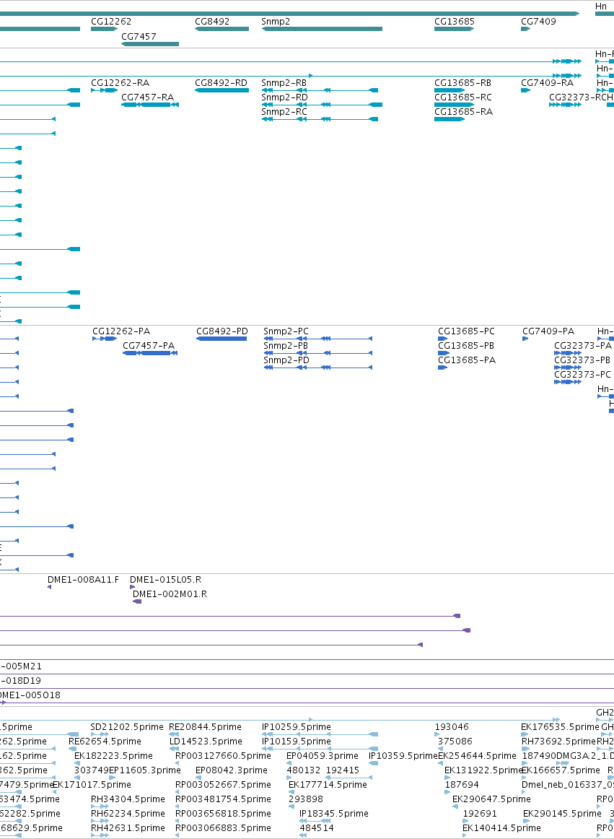
Task: Select the CG13685-RC transcript label
Action: click(462, 97)
